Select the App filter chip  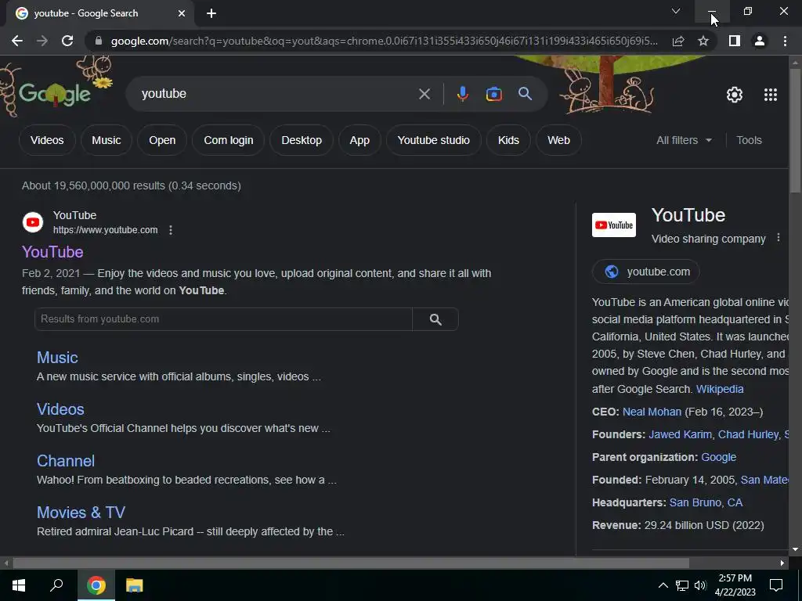tap(359, 140)
